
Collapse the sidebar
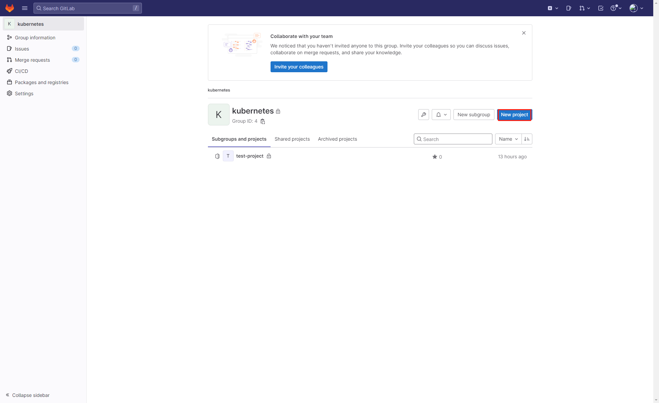click(28, 395)
